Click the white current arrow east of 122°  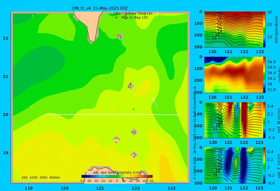pos(155,102)
